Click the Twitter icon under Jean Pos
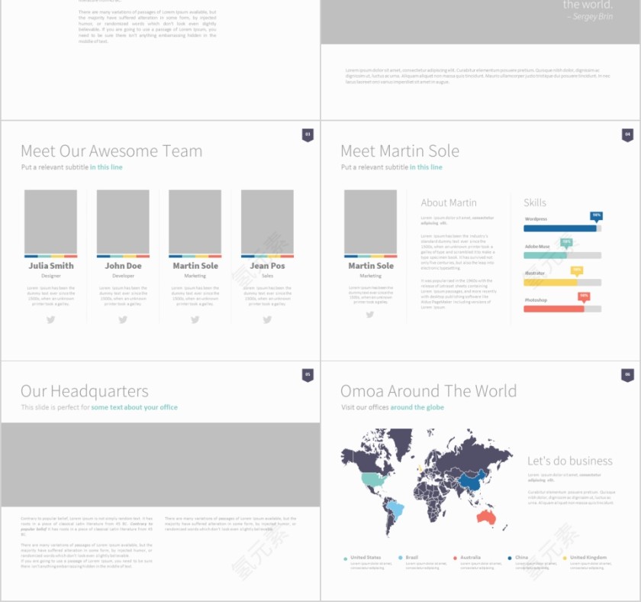 [267, 320]
